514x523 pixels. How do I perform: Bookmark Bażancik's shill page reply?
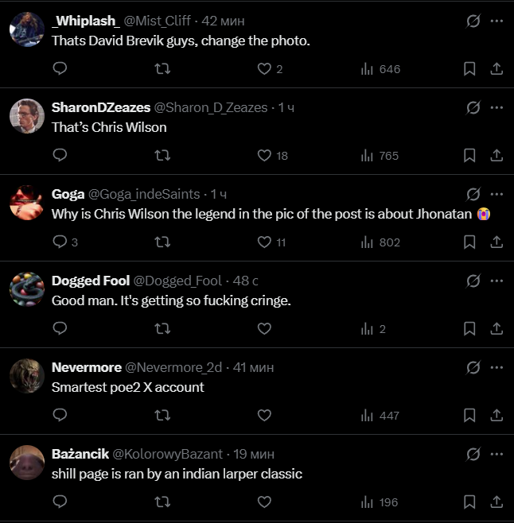(x=469, y=502)
